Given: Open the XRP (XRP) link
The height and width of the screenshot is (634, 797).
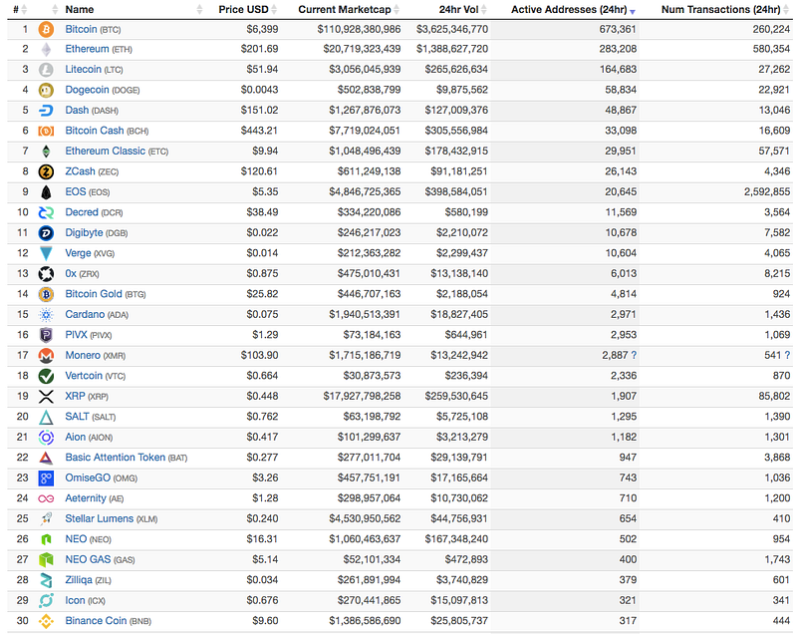Looking at the screenshot, I should (87, 396).
